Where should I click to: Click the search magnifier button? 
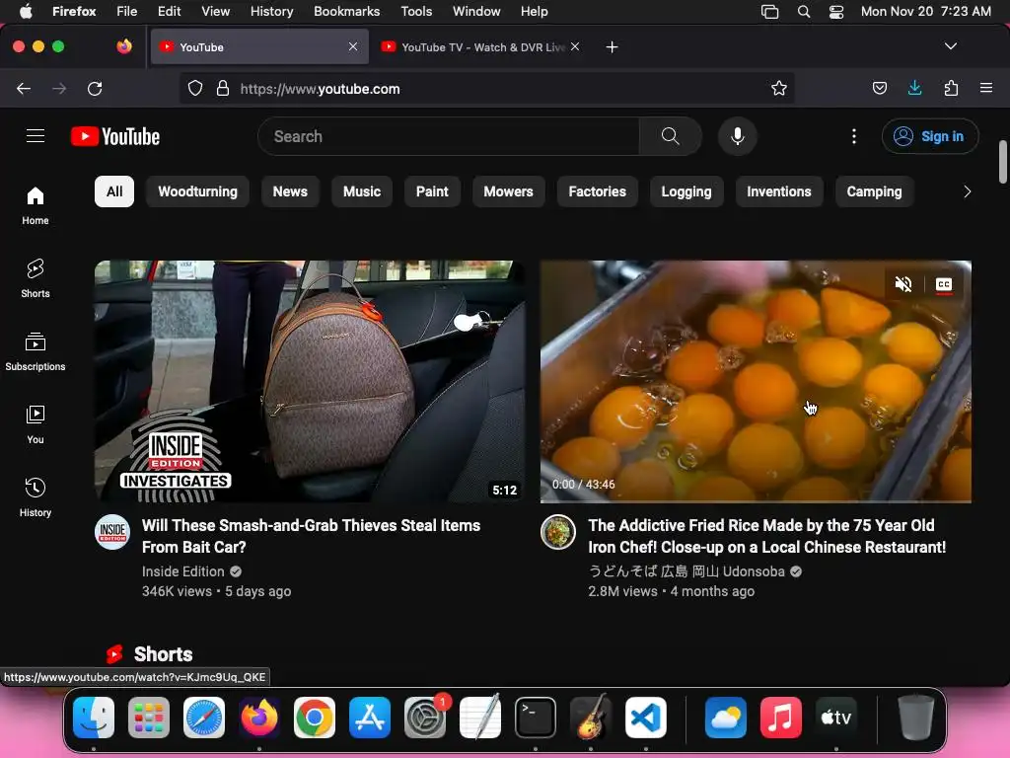point(670,136)
